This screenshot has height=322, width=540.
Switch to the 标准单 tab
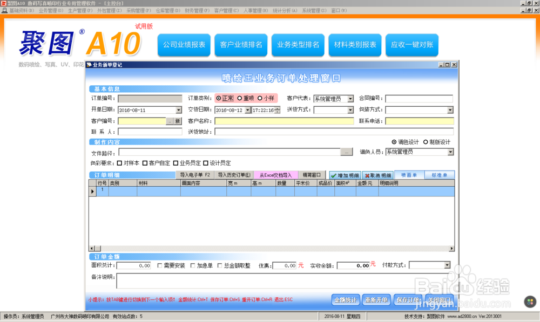[x=440, y=175]
